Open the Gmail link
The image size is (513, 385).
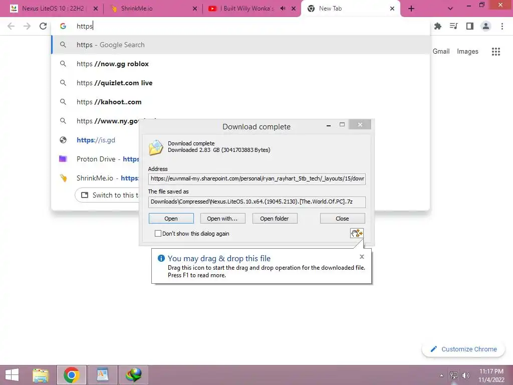(x=441, y=52)
